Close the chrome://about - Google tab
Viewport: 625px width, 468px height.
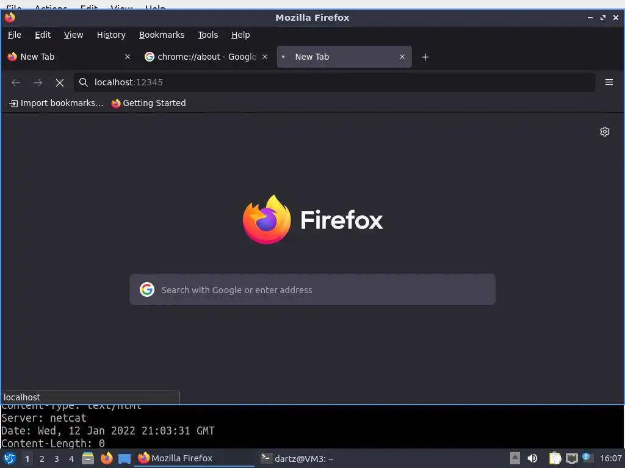tap(265, 57)
